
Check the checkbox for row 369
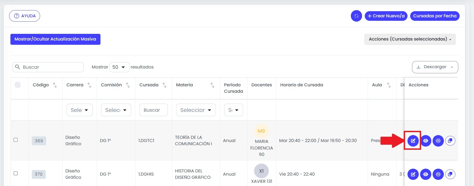(x=16, y=140)
